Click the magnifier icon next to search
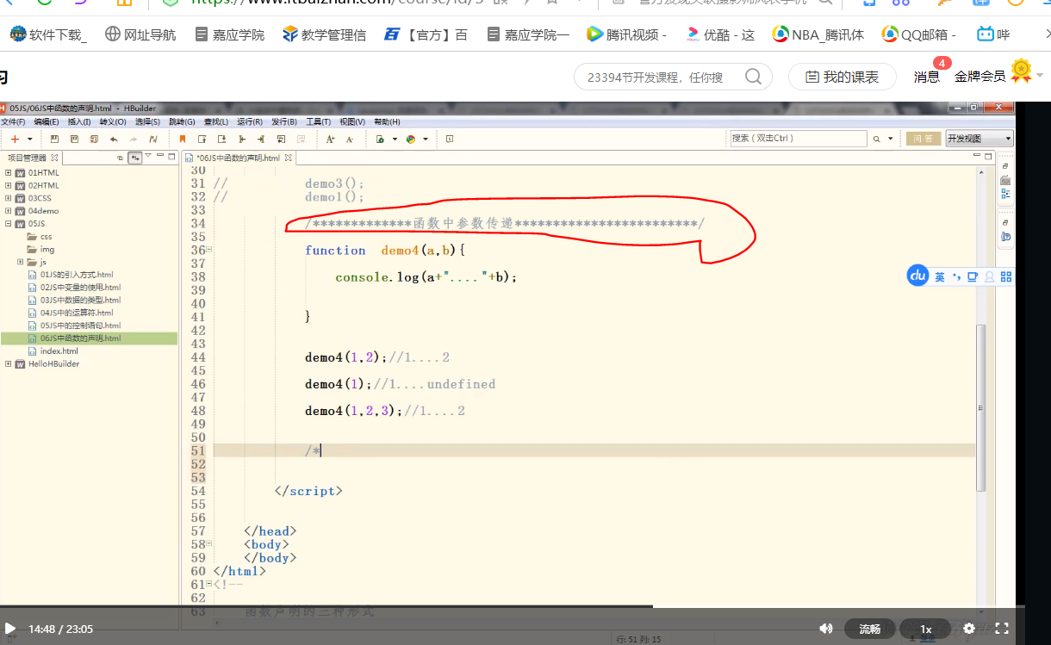 (x=877, y=139)
